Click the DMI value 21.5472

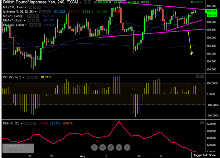[x=55, y=123]
